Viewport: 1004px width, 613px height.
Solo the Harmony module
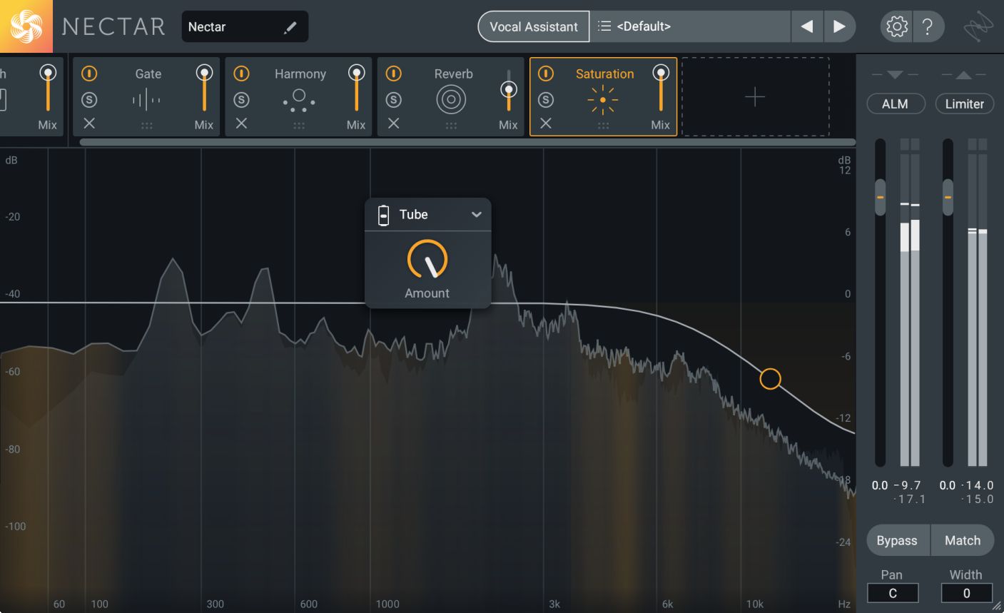[241, 100]
